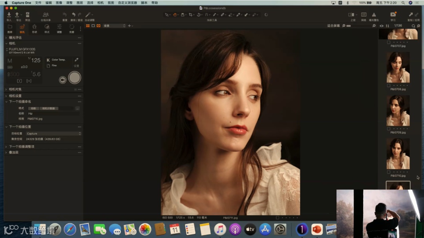Click the round shutter capture button
The image size is (424, 238).
click(75, 78)
